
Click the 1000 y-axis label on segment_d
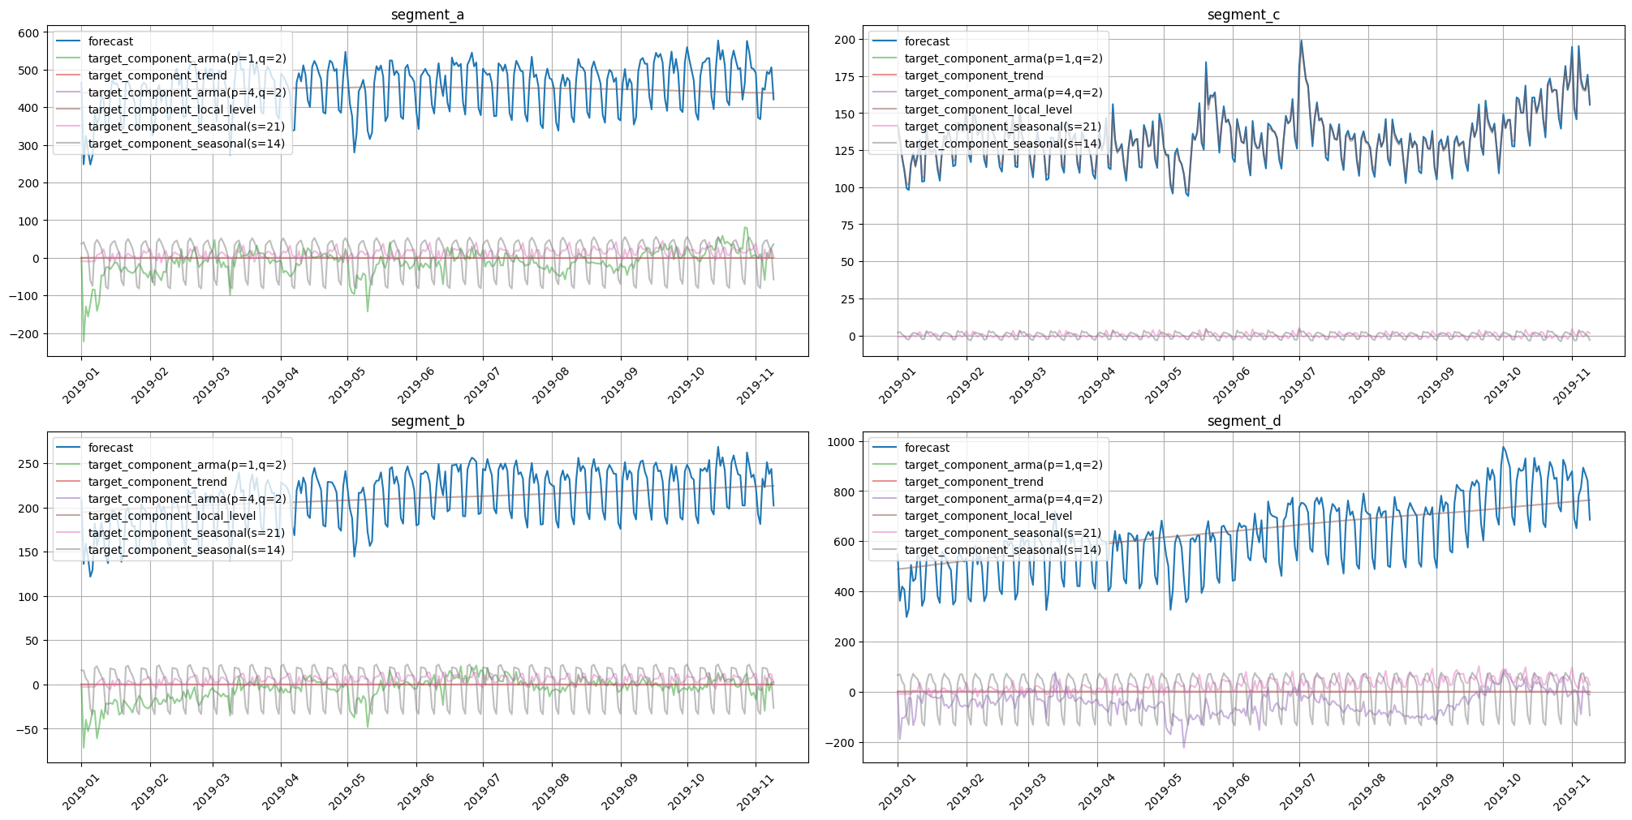[x=841, y=442]
